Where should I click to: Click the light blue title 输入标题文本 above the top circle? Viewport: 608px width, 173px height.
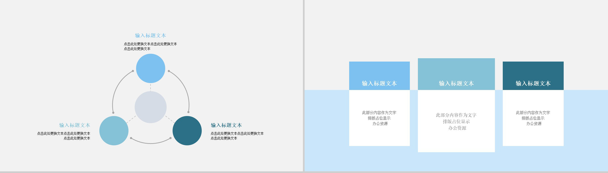point(151,36)
